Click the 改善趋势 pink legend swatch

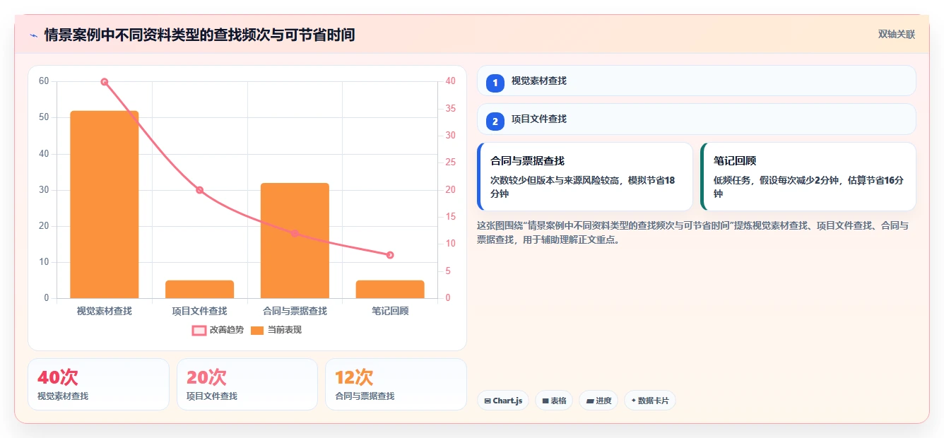(x=199, y=330)
